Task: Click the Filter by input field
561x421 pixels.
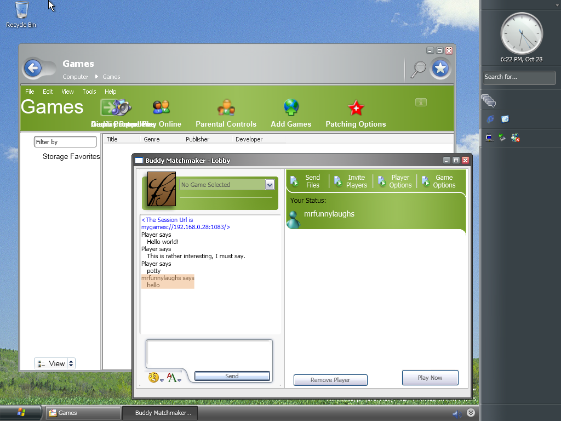Action: tap(65, 142)
